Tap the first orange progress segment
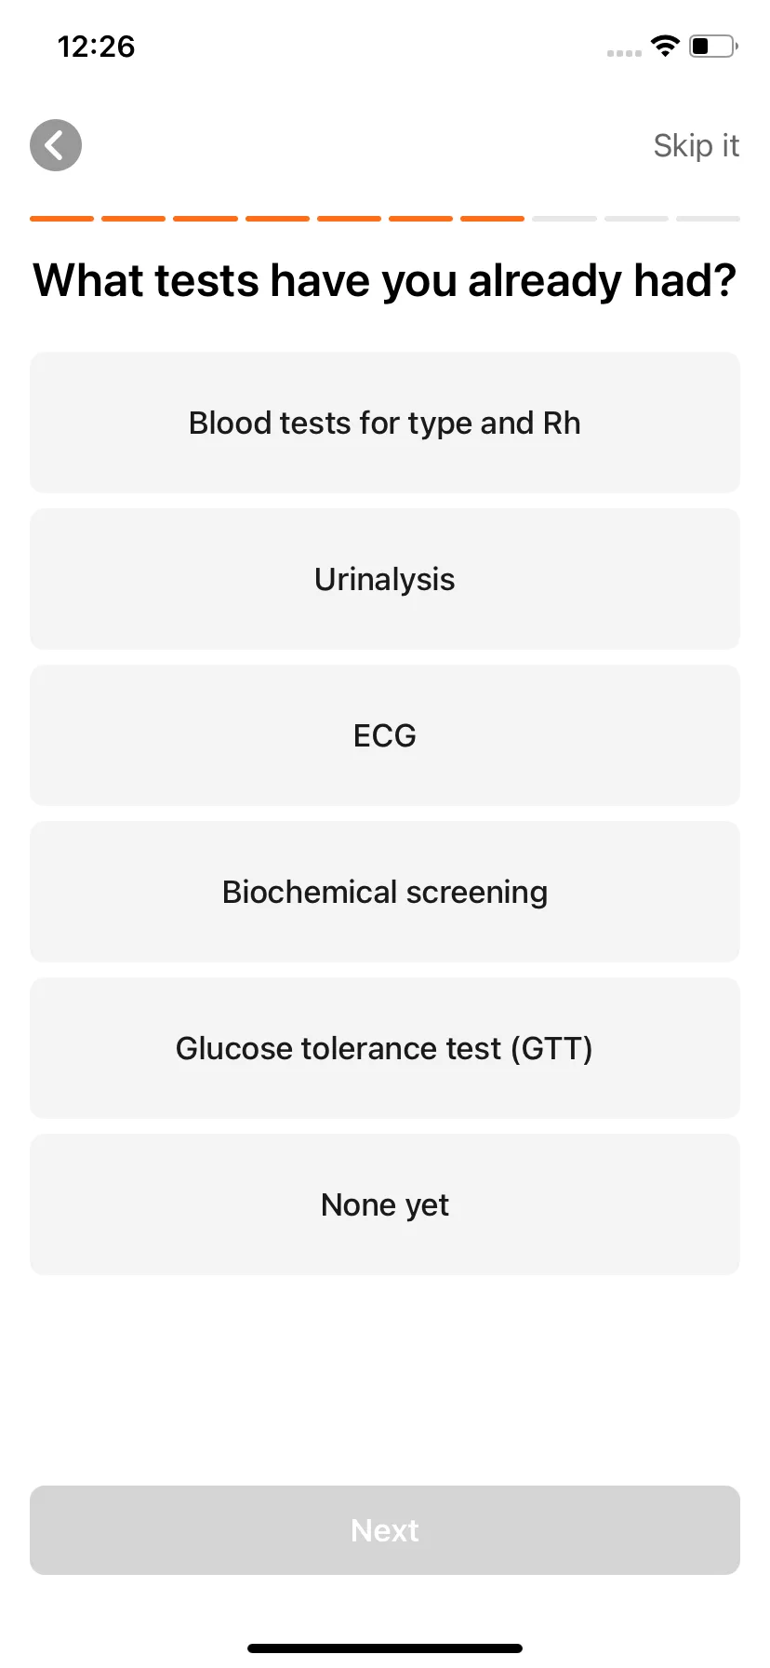 (61, 219)
